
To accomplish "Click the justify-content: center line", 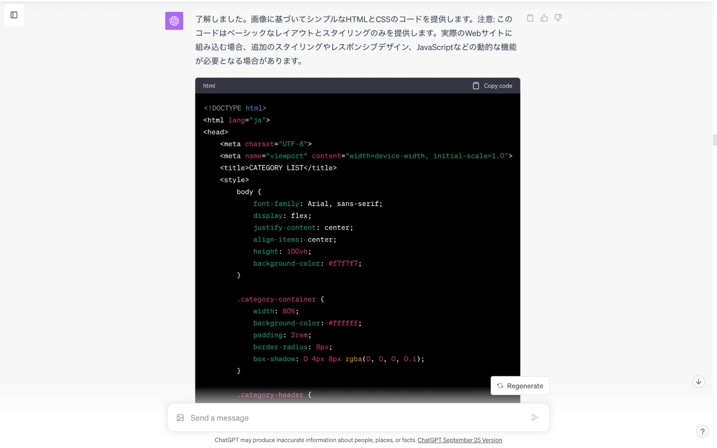I will [303, 228].
